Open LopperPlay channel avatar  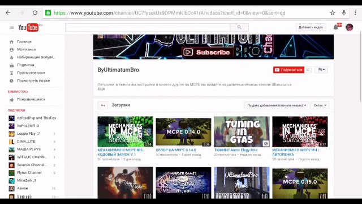pos(11,134)
